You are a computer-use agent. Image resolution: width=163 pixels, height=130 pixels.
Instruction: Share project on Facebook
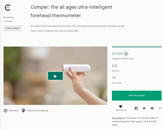click(x=136, y=108)
